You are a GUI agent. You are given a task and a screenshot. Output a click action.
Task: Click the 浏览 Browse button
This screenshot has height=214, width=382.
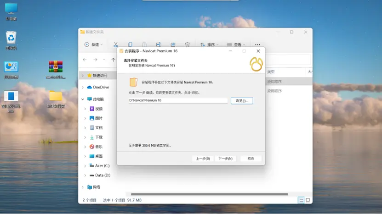(x=241, y=100)
